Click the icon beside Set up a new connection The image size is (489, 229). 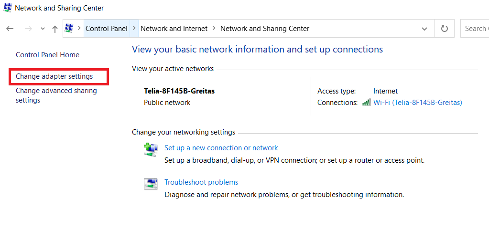pos(151,149)
